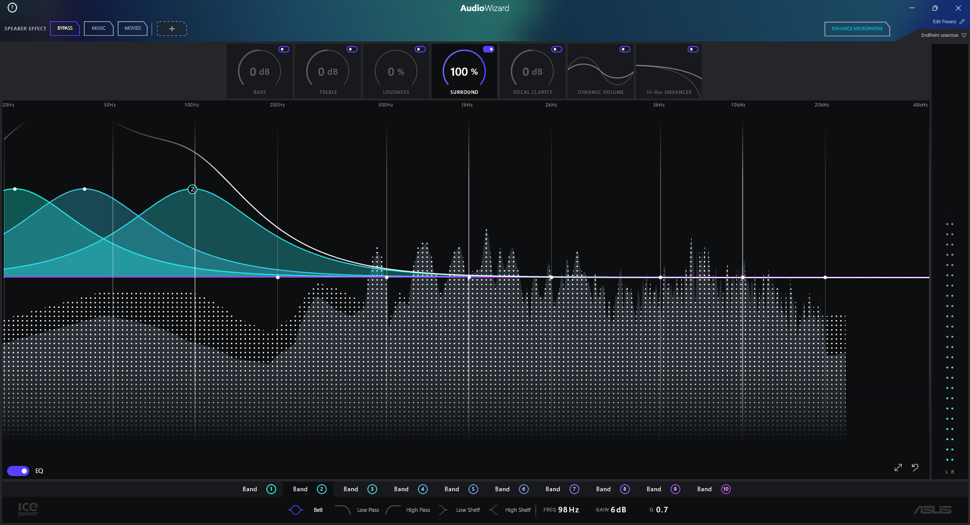Click the EQ node on the 20kHz line

click(825, 277)
